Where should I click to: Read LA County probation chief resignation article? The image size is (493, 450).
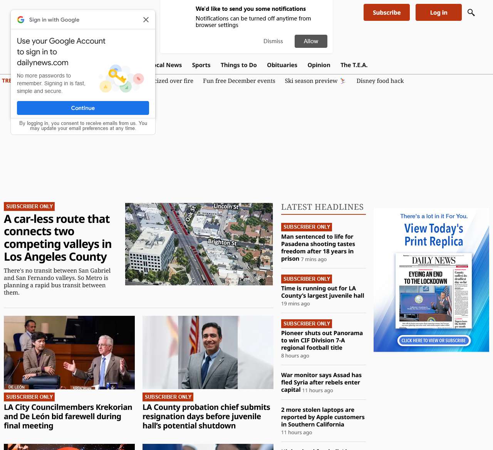coord(206,416)
